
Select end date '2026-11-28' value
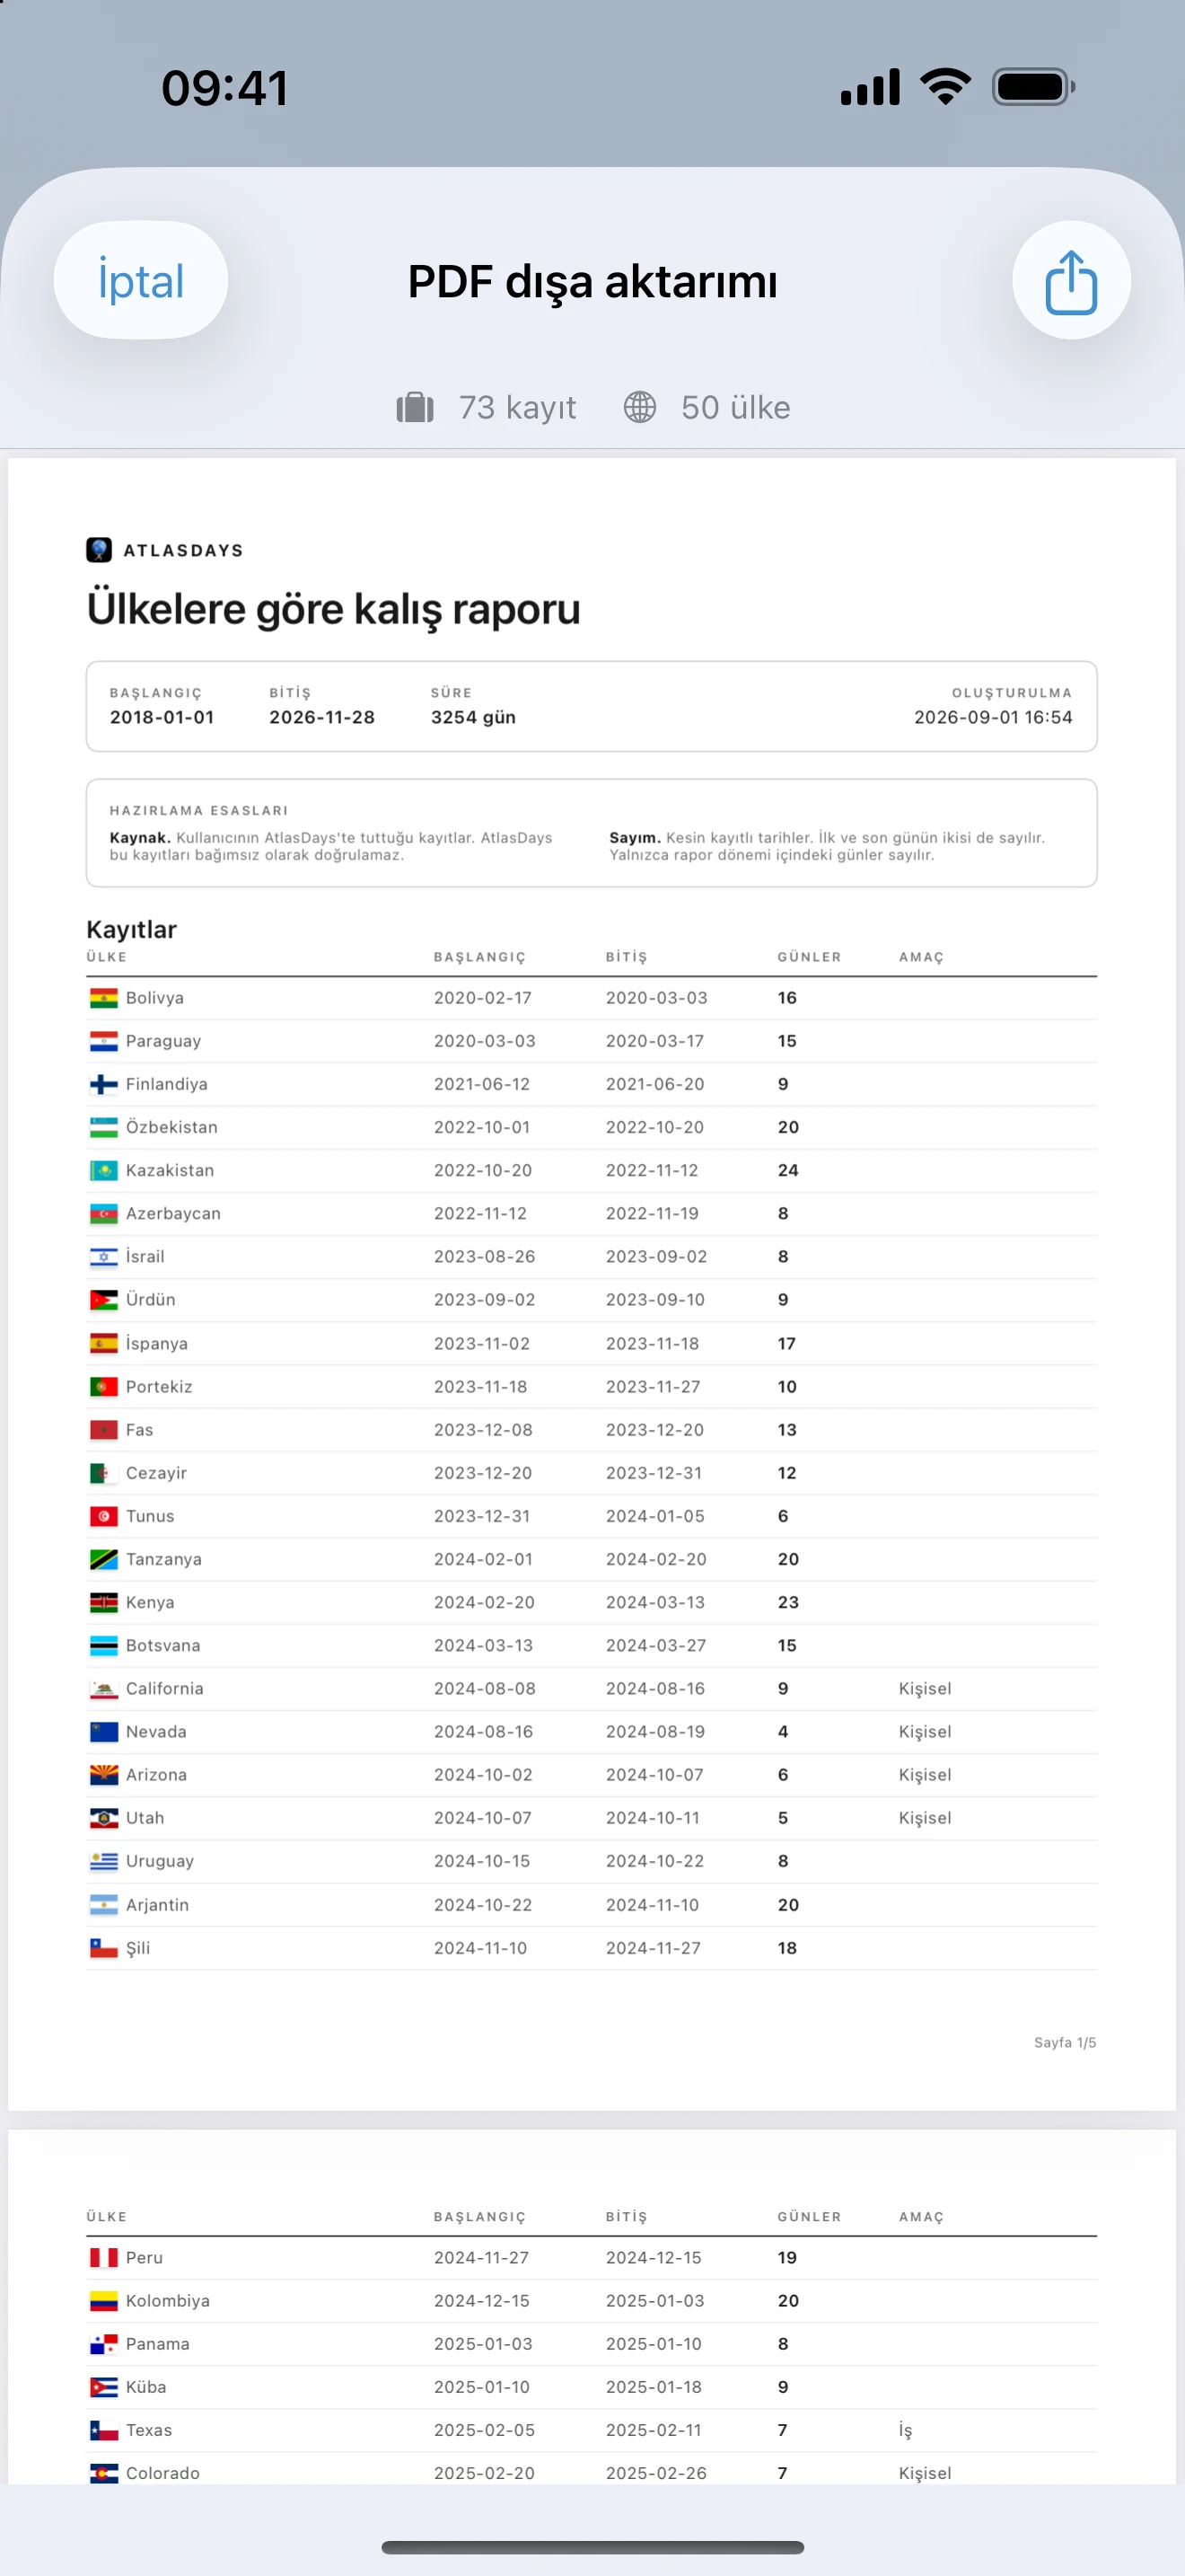pyautogui.click(x=321, y=717)
